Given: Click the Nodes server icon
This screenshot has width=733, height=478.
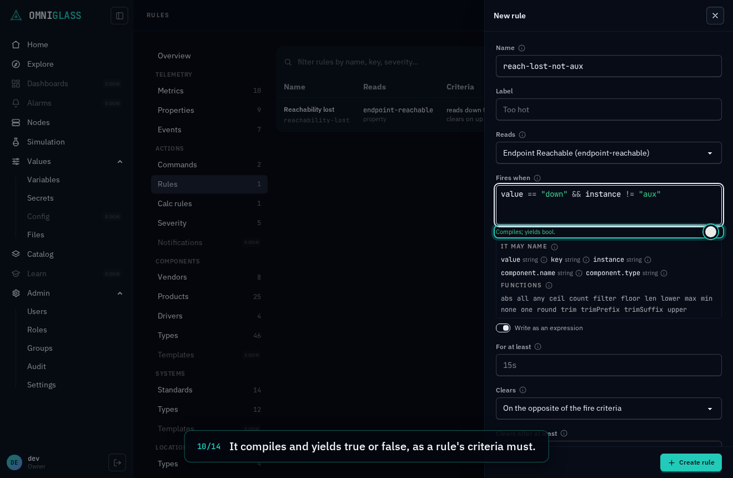Looking at the screenshot, I should pos(16,122).
